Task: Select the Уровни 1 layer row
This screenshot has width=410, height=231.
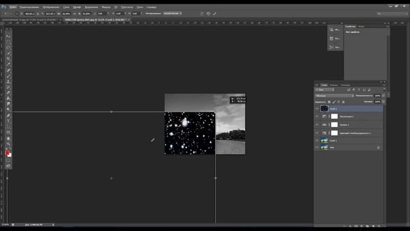Action: 348,124
